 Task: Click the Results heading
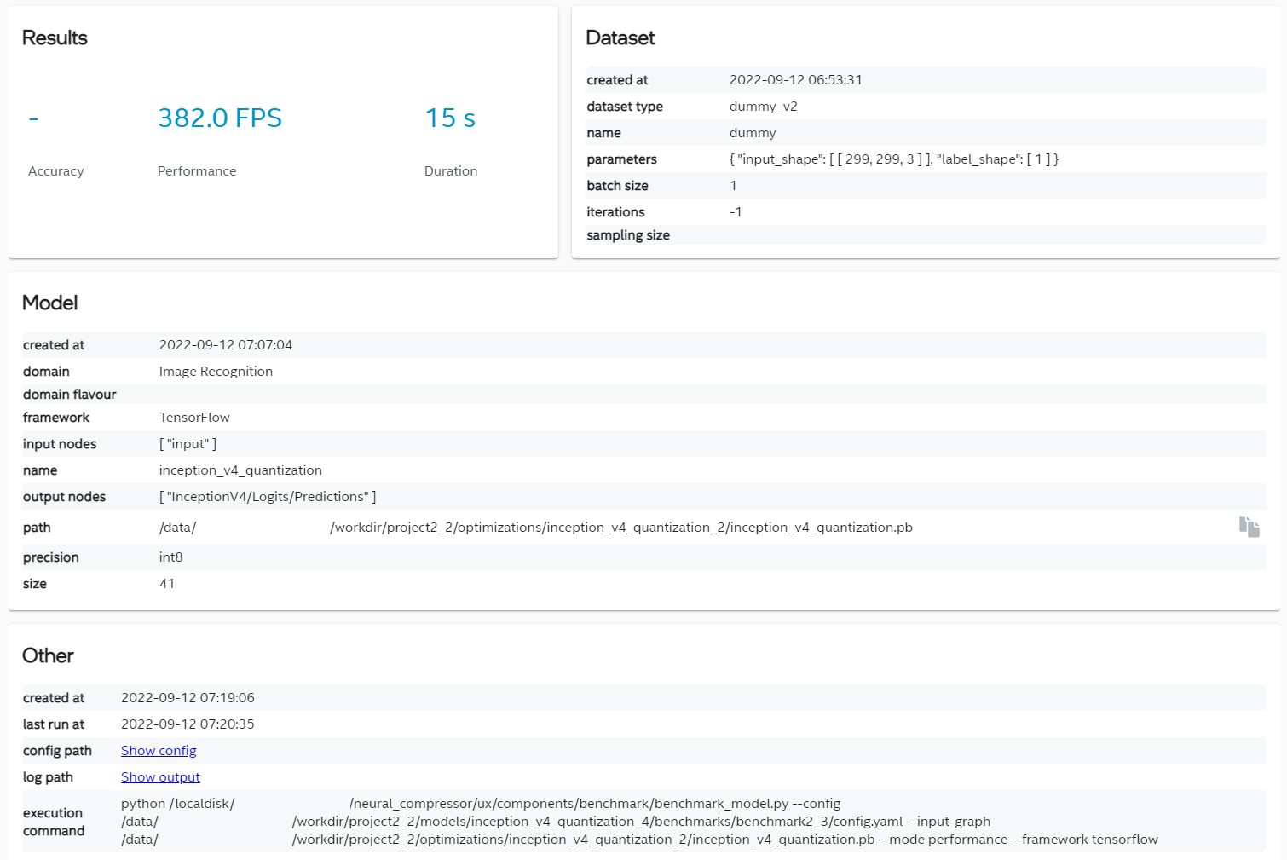[x=55, y=38]
